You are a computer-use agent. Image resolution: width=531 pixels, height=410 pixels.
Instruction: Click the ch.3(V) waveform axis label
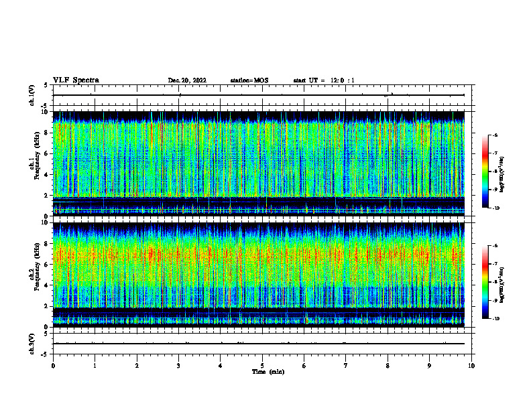coord(32,344)
